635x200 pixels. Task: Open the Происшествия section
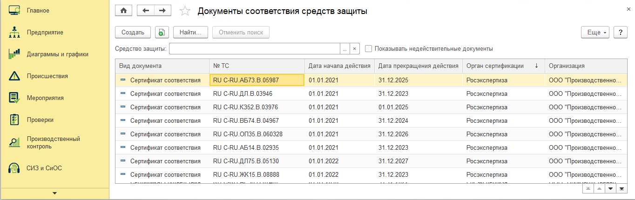click(47, 76)
